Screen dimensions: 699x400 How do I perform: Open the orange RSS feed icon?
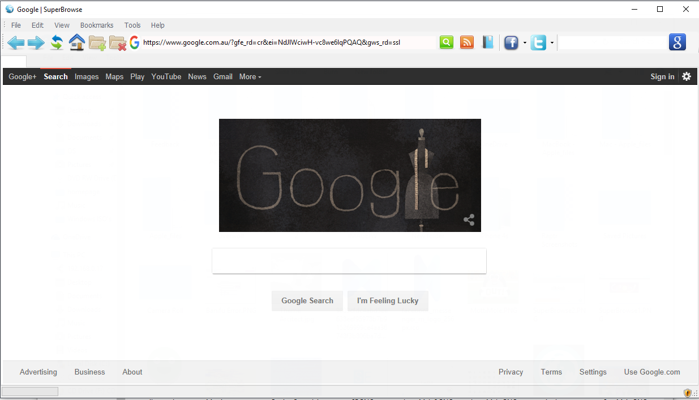467,42
